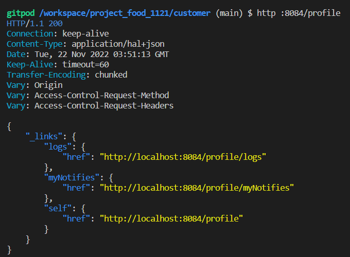Image resolution: width=350 pixels, height=257 pixels.
Task: Click the 'Connection: keep-alive' header
Action: pos(58,33)
